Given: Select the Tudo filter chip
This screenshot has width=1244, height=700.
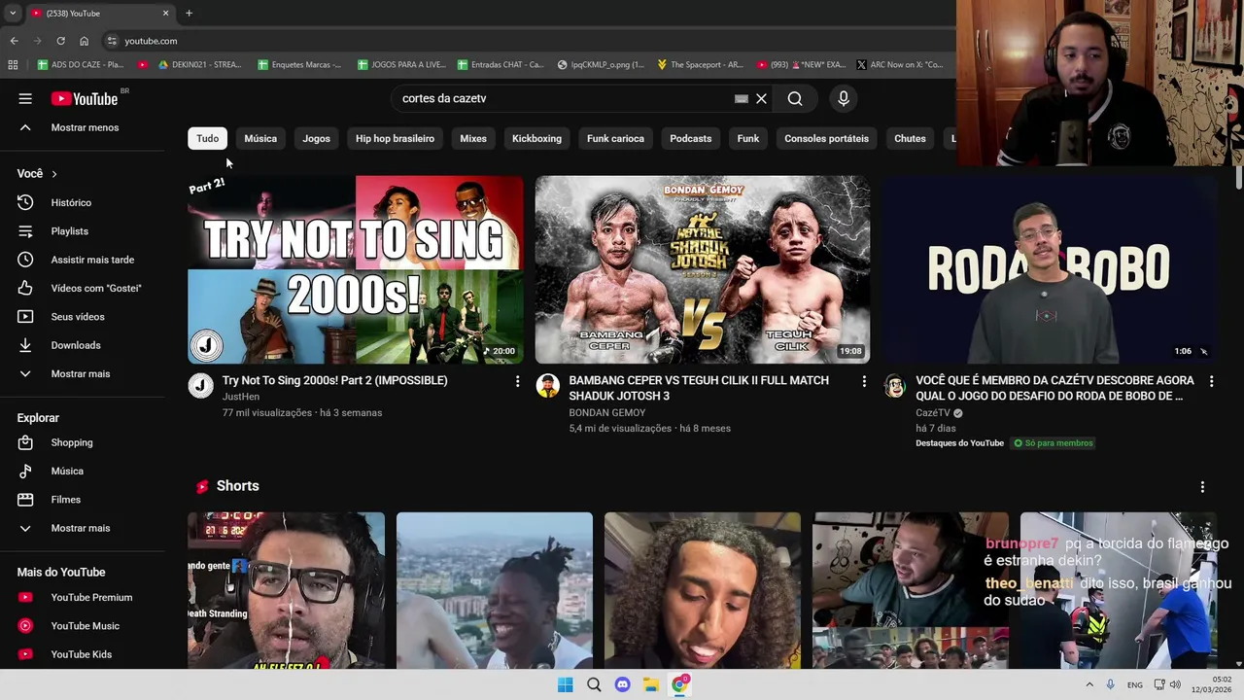Looking at the screenshot, I should click(x=208, y=138).
